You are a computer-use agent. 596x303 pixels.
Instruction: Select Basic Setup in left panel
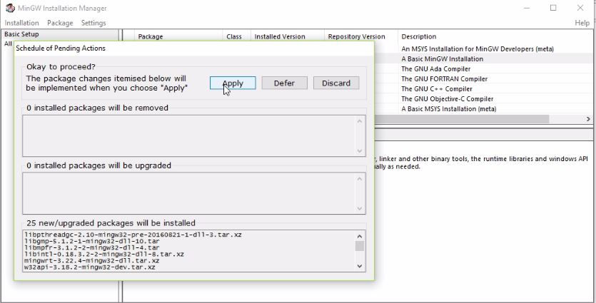21,34
